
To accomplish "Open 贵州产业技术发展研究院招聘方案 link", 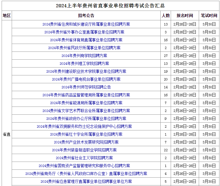I will 86,142.
